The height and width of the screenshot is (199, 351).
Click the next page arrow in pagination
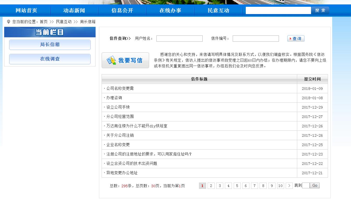(x=289, y=186)
